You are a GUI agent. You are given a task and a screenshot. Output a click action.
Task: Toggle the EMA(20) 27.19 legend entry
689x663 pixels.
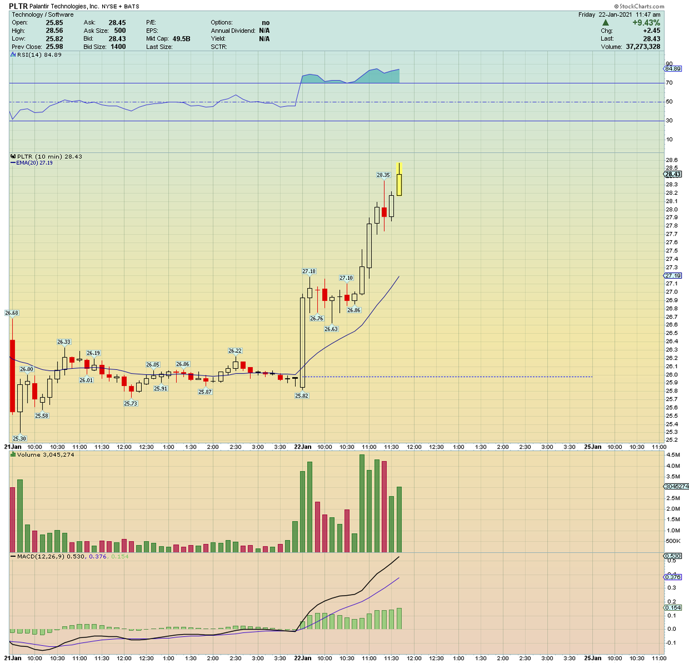click(34, 163)
